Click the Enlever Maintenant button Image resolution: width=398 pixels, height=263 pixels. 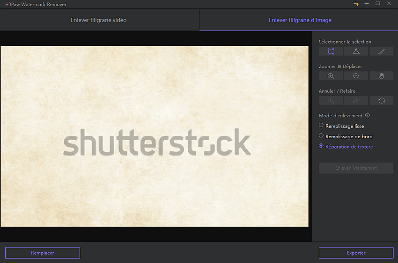tap(356, 168)
